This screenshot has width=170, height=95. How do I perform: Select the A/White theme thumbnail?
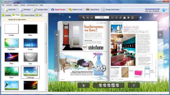pyautogui.click(x=11, y=29)
